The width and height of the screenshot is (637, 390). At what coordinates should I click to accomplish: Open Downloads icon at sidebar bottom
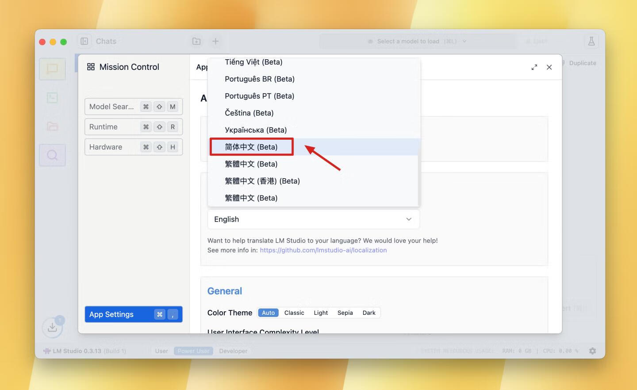(x=52, y=327)
